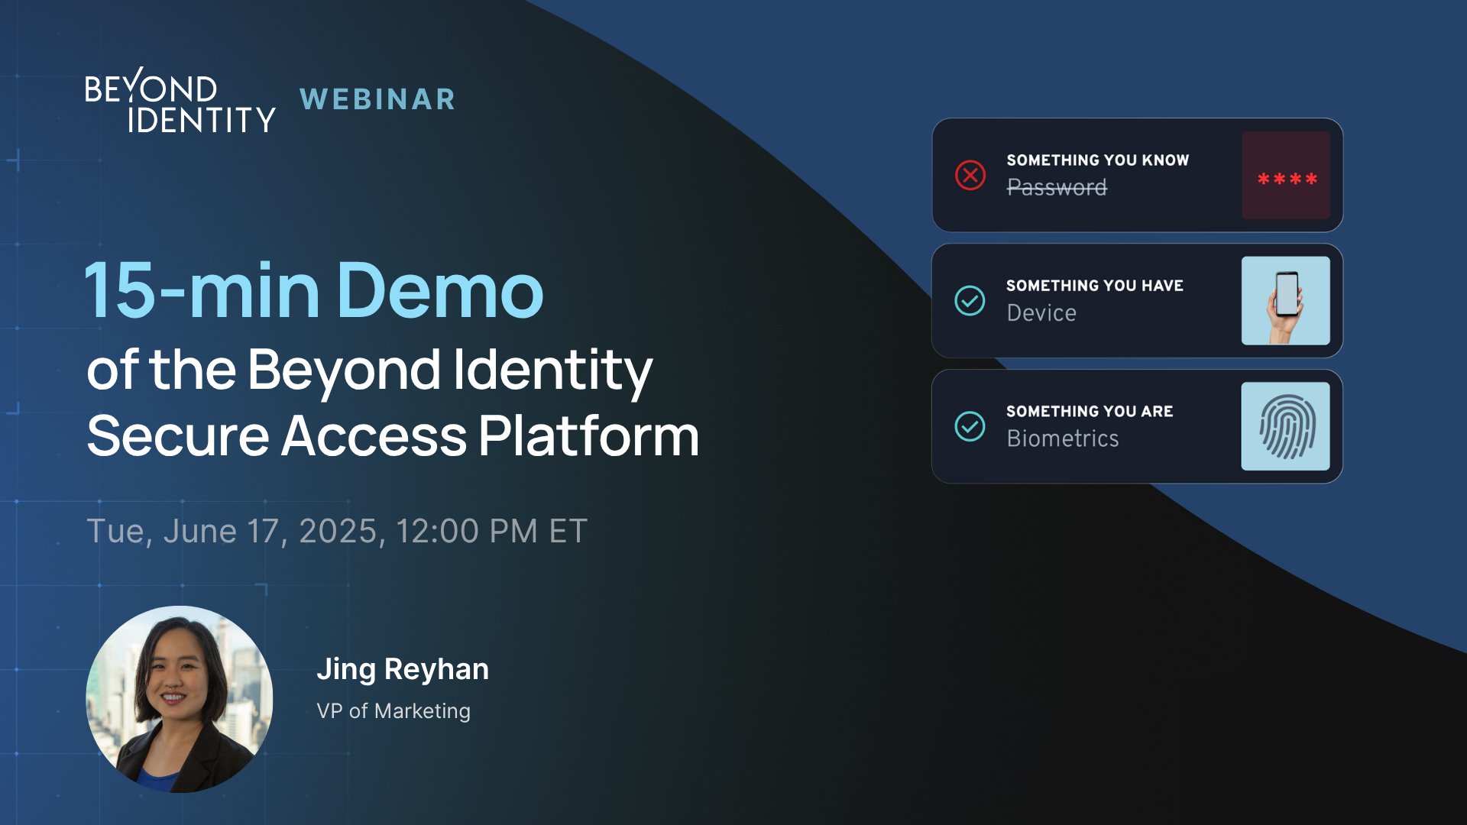Click the Beyond Identity logo
The height and width of the screenshot is (825, 1467).
(x=180, y=100)
